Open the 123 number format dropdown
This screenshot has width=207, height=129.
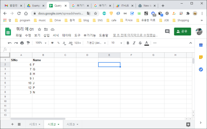[77, 43]
